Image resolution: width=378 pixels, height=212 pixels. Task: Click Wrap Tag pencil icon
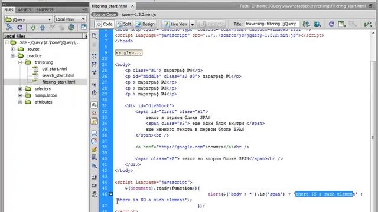[94, 149]
